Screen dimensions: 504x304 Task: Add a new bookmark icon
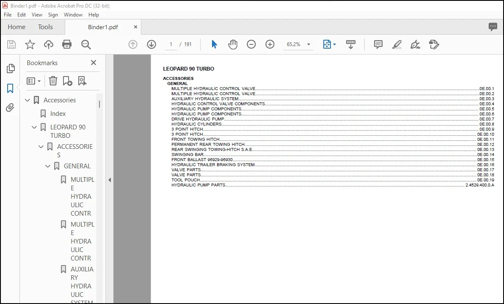coord(68,81)
